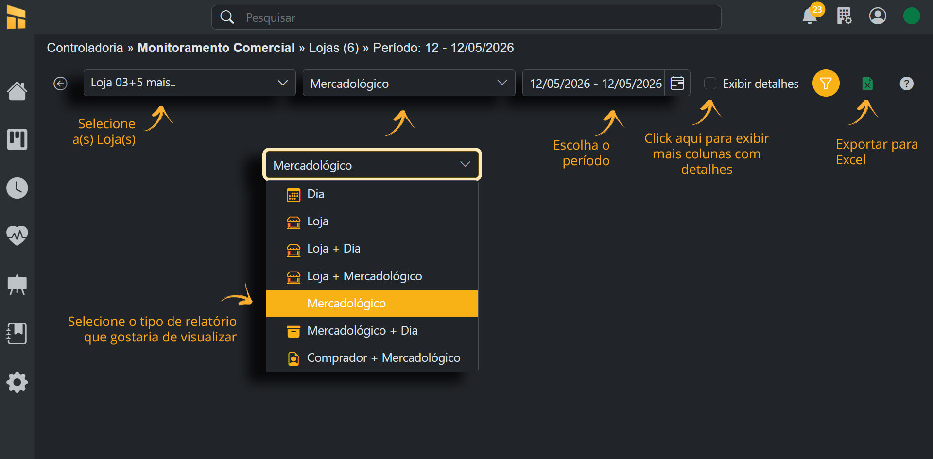
Task: Open the Loja 03+5 mais dropdown
Action: point(190,83)
